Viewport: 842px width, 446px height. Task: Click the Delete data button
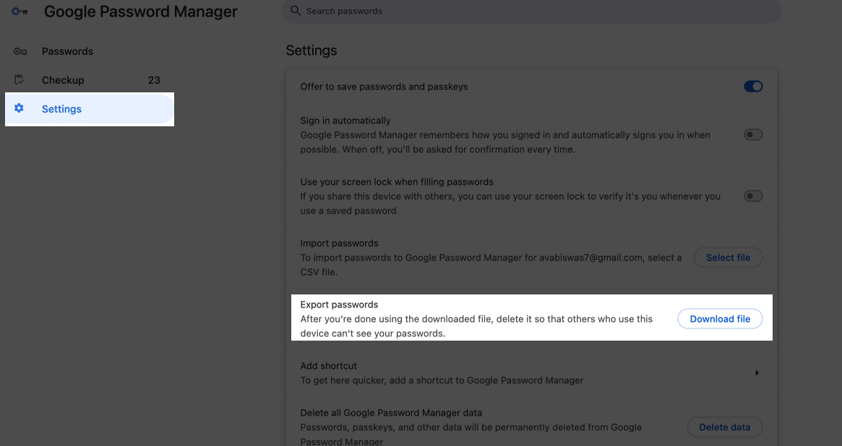click(x=724, y=427)
